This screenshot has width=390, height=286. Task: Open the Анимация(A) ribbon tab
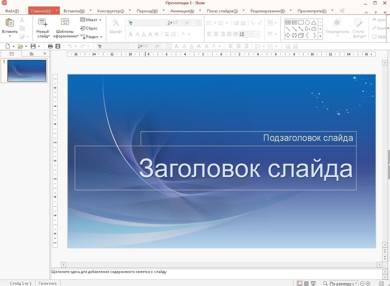coord(182,10)
